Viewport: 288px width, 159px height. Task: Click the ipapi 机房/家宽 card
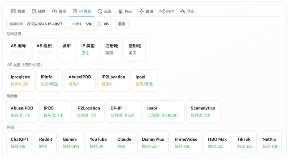(144, 80)
